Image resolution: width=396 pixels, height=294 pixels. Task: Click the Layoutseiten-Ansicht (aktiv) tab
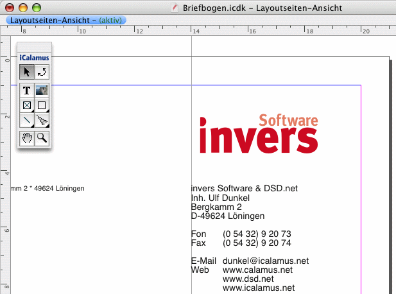(x=66, y=20)
